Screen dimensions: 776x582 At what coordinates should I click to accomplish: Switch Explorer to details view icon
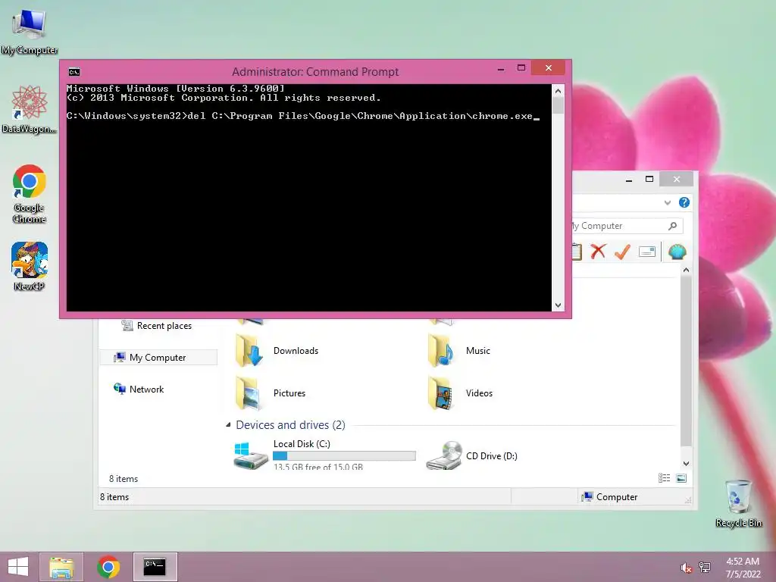tap(664, 477)
